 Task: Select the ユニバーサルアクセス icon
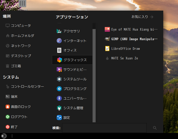coord(59,98)
